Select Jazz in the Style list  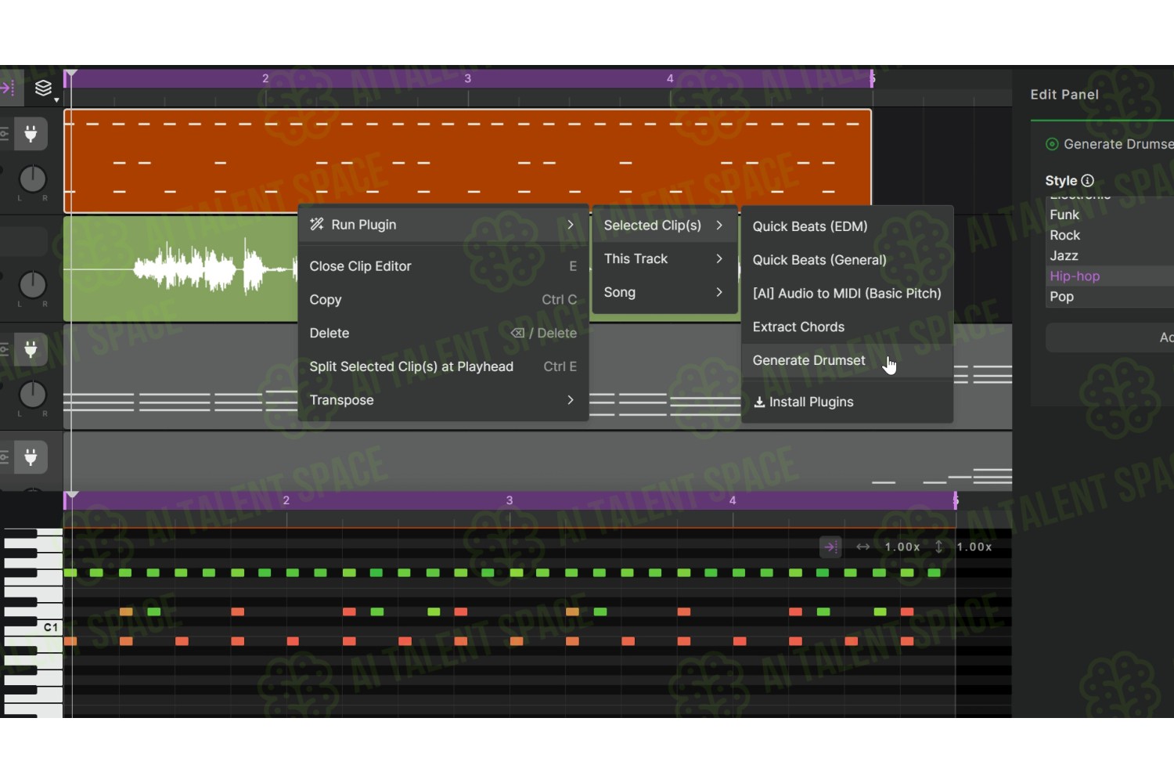point(1110,255)
